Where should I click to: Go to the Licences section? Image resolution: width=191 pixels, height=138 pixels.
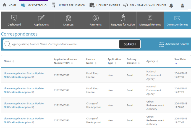[x=68, y=21]
